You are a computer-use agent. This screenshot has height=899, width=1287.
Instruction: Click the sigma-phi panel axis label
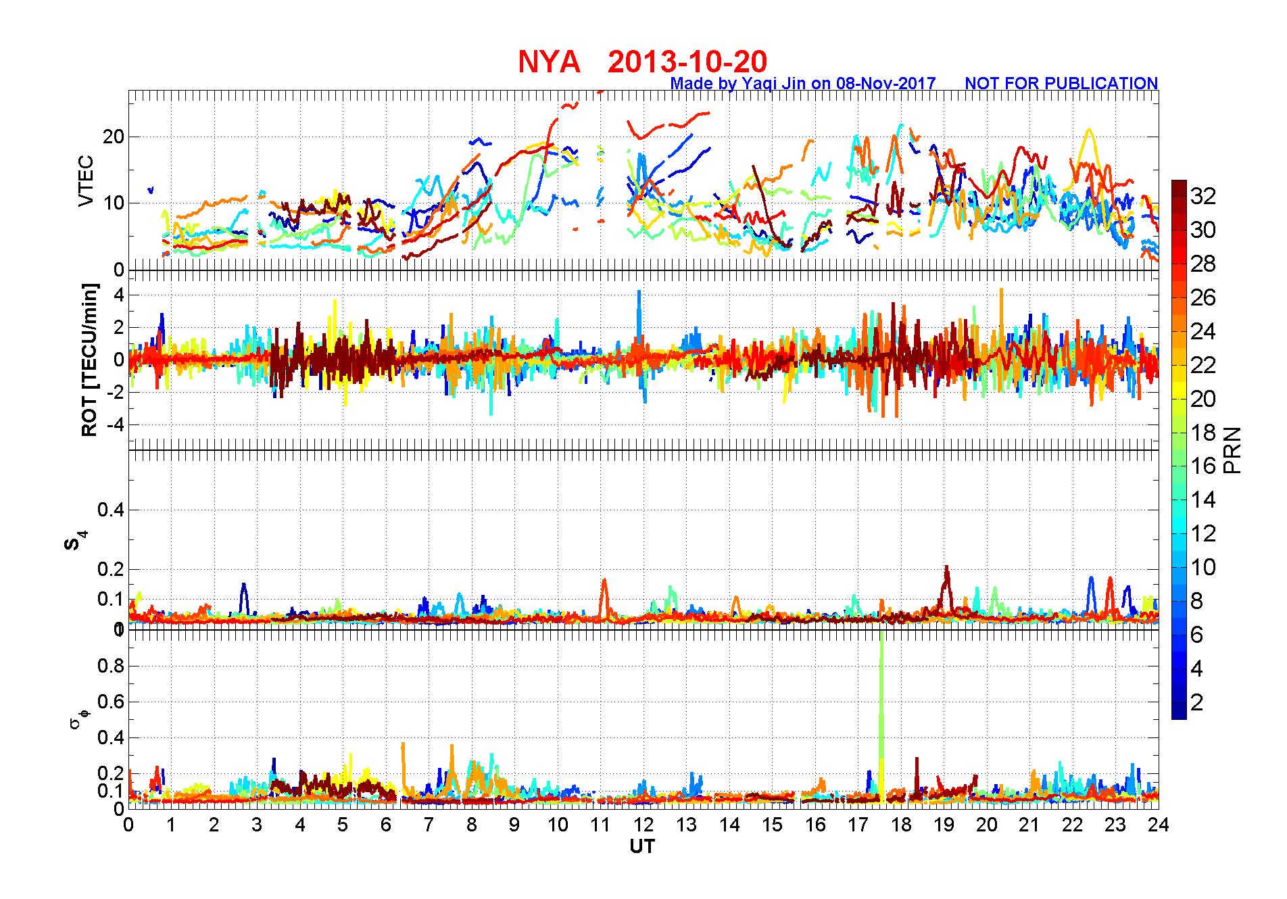(79, 719)
